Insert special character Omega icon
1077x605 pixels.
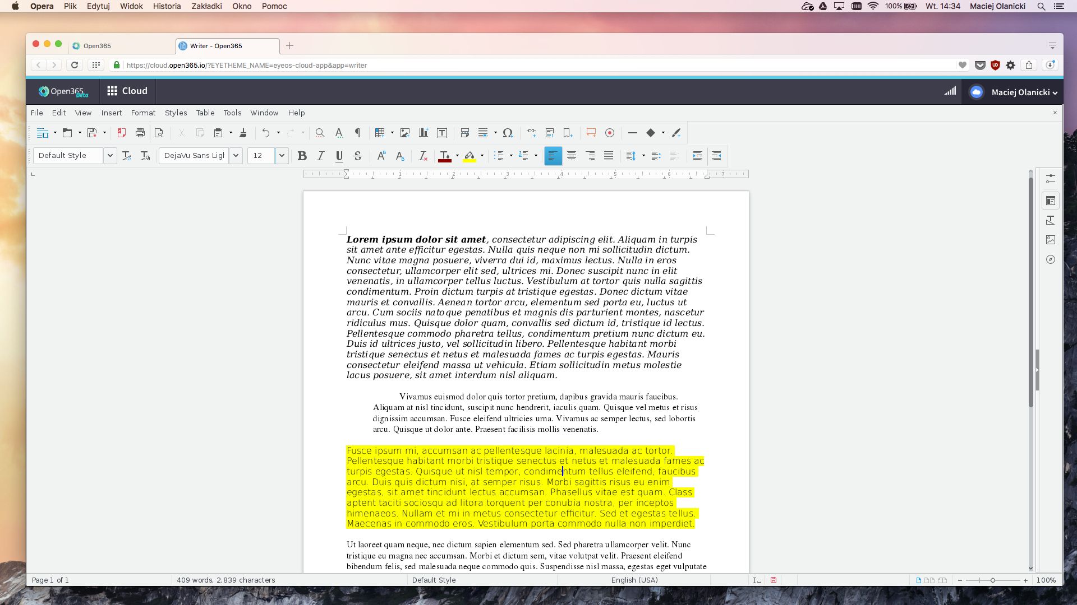click(508, 133)
